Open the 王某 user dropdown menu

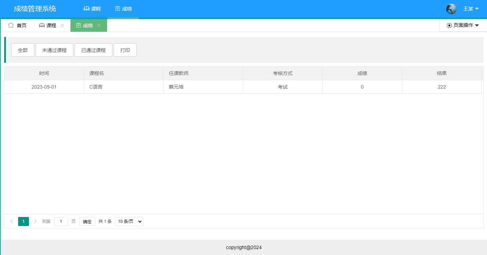tap(469, 8)
